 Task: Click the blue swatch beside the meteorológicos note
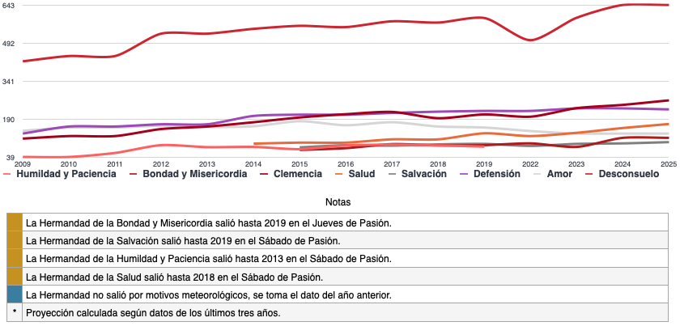coord(15,294)
